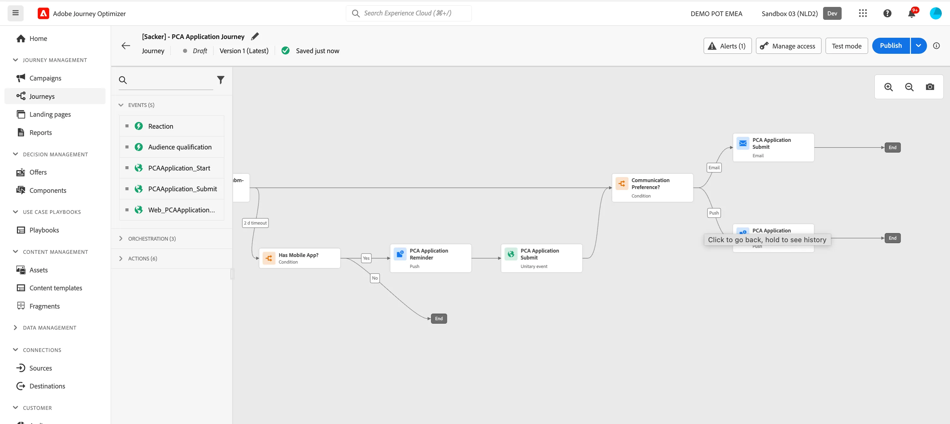Click the Search Experience Cloud field
Viewport: 950px width, 424px height.
409,13
